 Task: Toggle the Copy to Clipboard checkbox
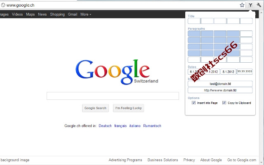[x=224, y=103]
